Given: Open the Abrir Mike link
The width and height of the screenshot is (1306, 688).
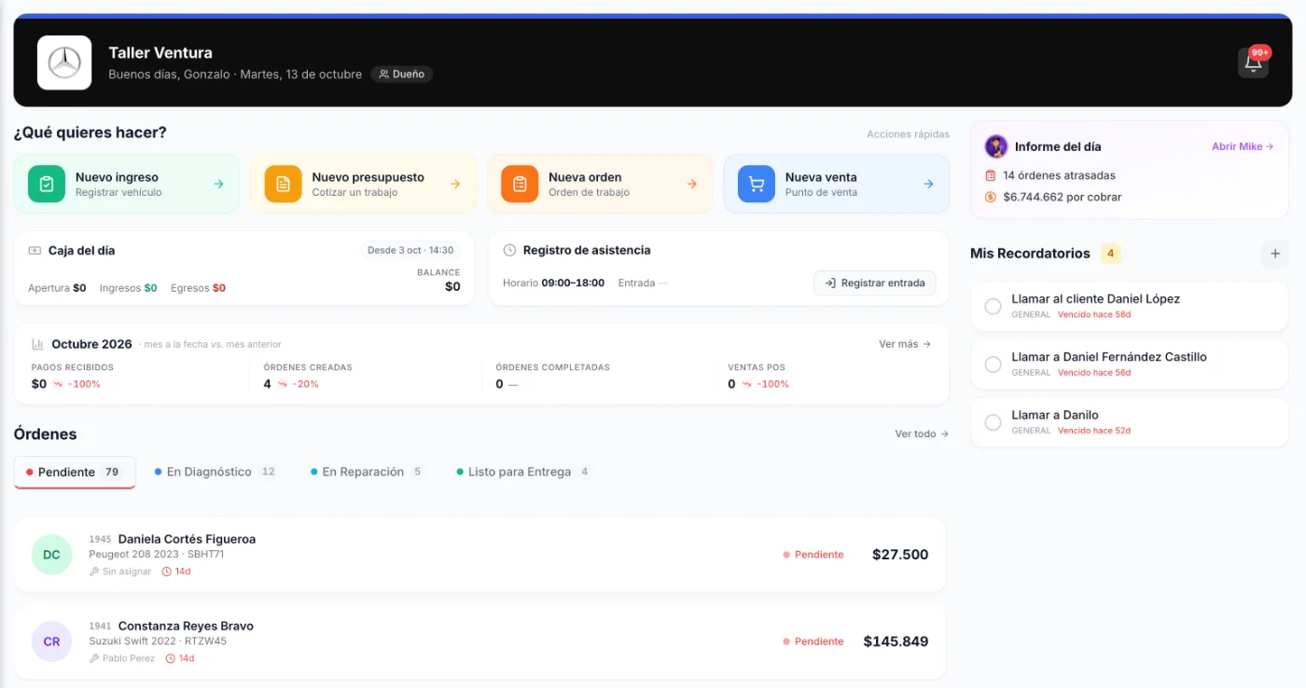Looking at the screenshot, I should click(1243, 146).
